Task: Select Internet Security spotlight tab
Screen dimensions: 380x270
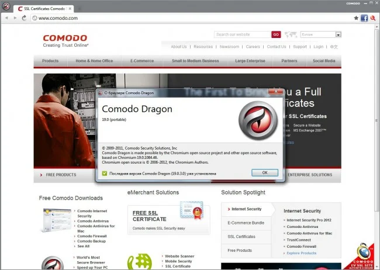Action: 246,209
